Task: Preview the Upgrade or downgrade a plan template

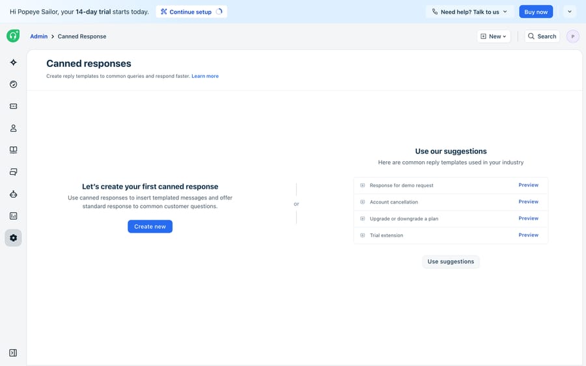Action: [x=529, y=218]
